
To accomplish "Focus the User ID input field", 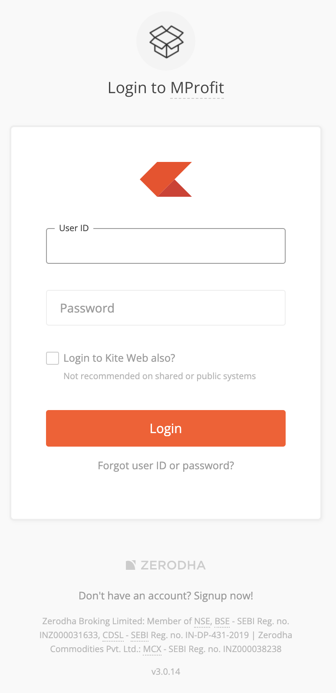I will point(166,246).
